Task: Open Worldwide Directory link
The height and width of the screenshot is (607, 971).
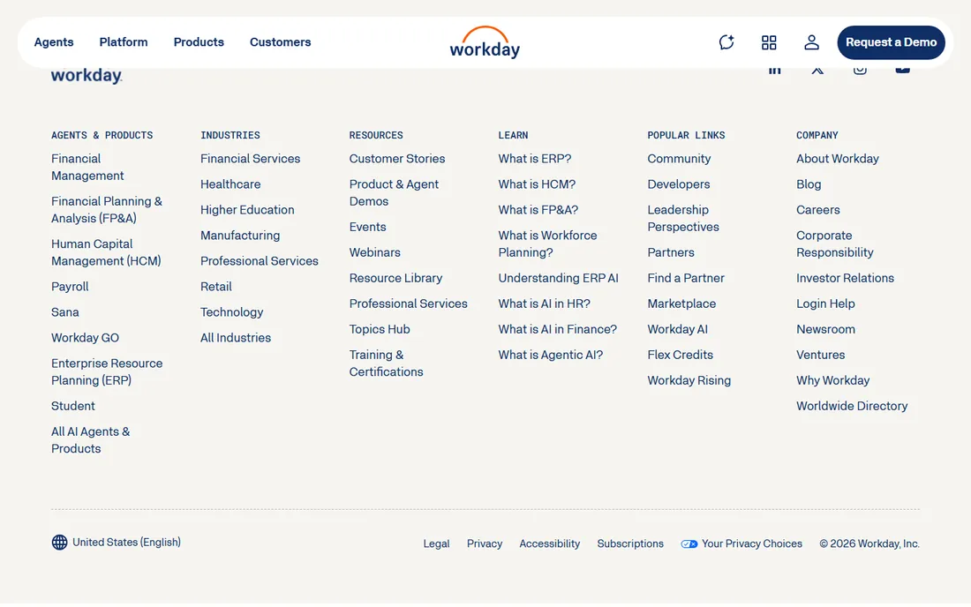Action: pos(852,406)
